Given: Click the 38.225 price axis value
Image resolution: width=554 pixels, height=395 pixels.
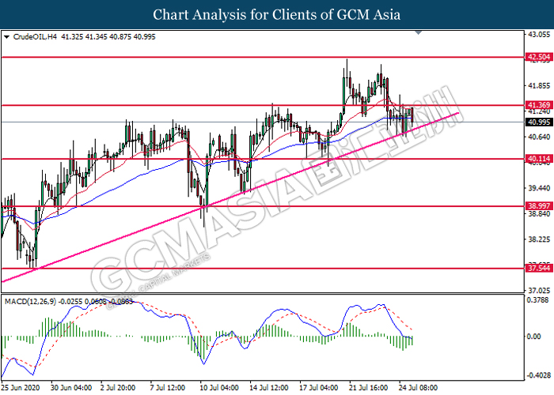Looking at the screenshot, I should click(539, 239).
